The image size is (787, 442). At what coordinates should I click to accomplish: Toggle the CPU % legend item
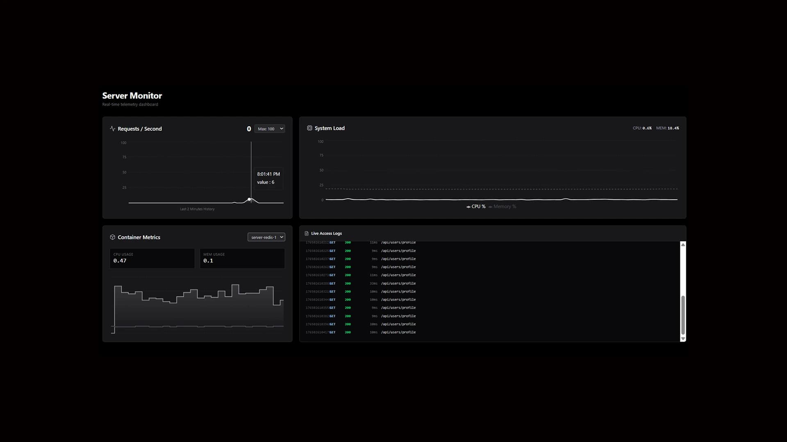pyautogui.click(x=476, y=206)
